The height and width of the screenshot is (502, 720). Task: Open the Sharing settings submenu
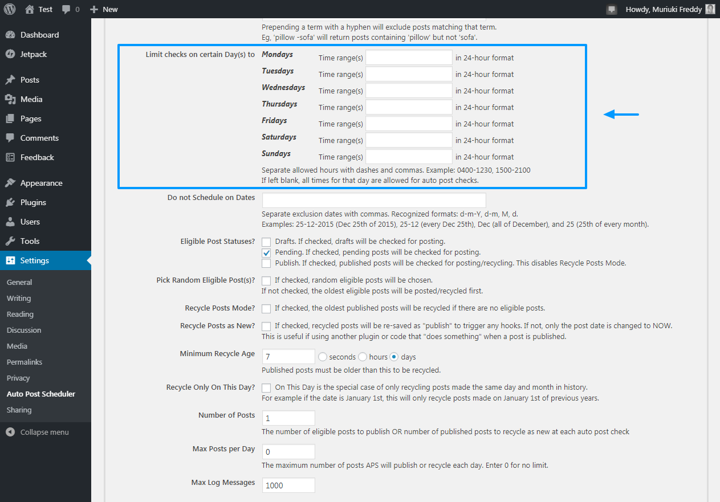pyautogui.click(x=19, y=410)
